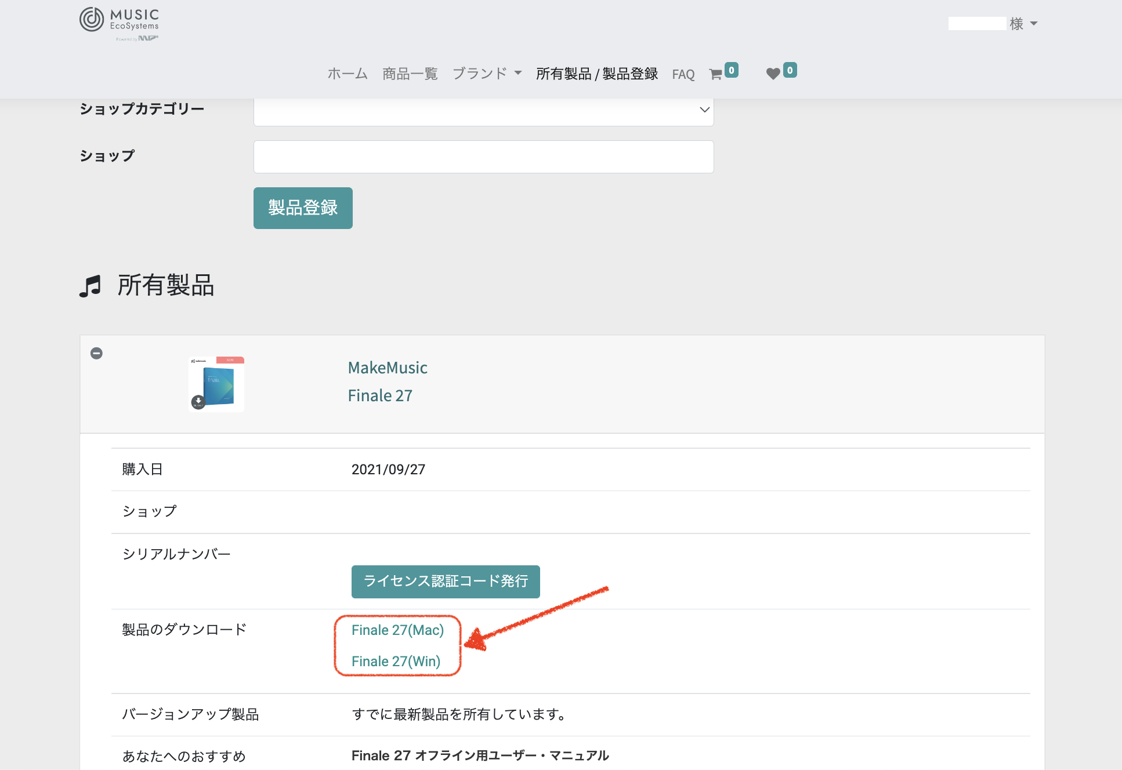Image resolution: width=1122 pixels, height=770 pixels.
Task: Click the Finale 27 product box thumbnail
Action: click(x=216, y=384)
